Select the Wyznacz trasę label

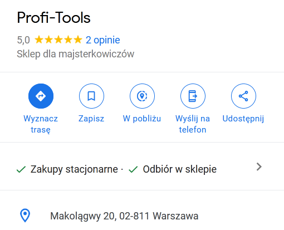click(x=41, y=124)
